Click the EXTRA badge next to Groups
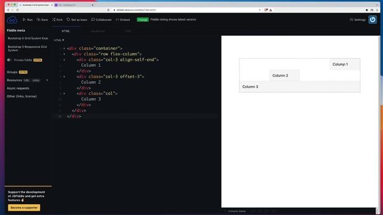The image size is (383, 215). tap(23, 72)
